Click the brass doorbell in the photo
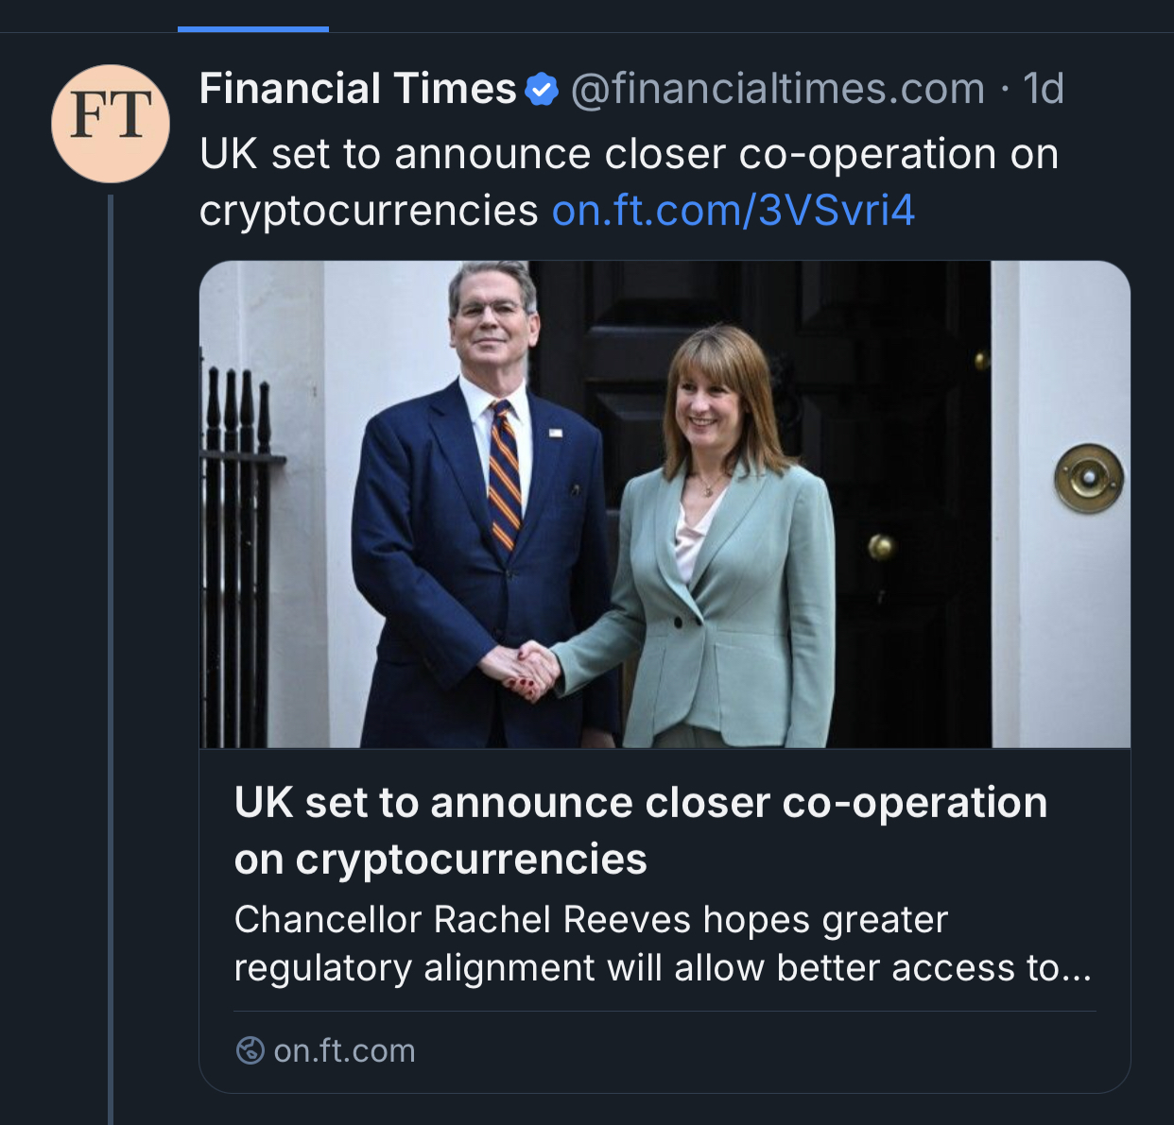1174x1125 pixels. point(1089,479)
